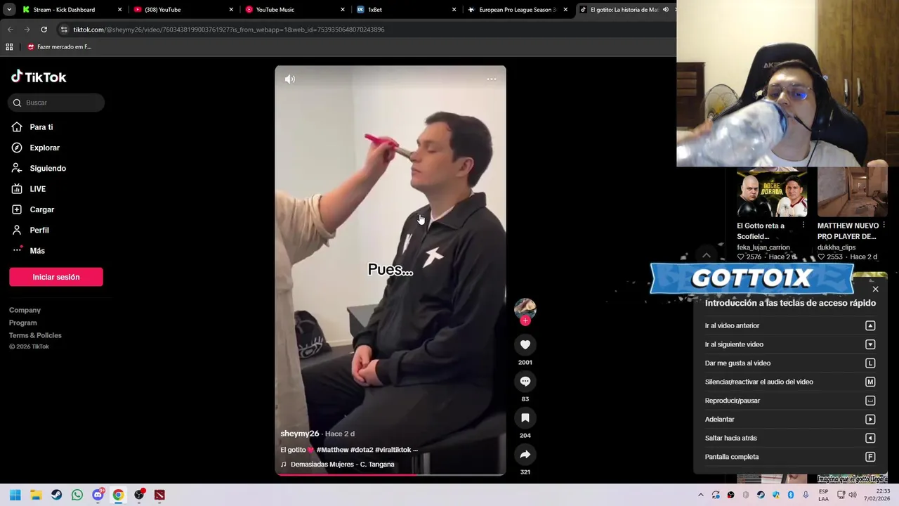Image resolution: width=899 pixels, height=506 pixels.
Task: Click L key icon for liking
Action: coord(870,363)
